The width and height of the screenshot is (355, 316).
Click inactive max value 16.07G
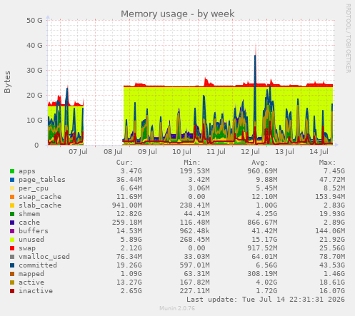[x=332, y=291]
